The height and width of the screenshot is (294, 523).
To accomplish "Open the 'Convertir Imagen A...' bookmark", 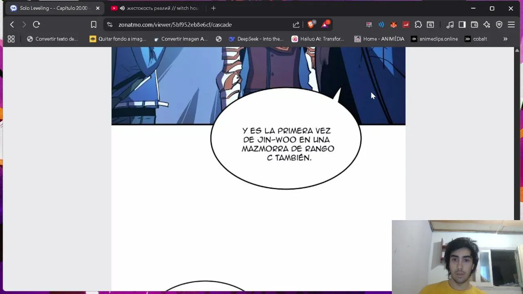I will point(181,39).
